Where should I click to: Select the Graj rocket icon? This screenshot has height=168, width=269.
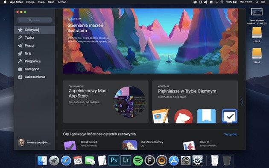[x=20, y=53]
